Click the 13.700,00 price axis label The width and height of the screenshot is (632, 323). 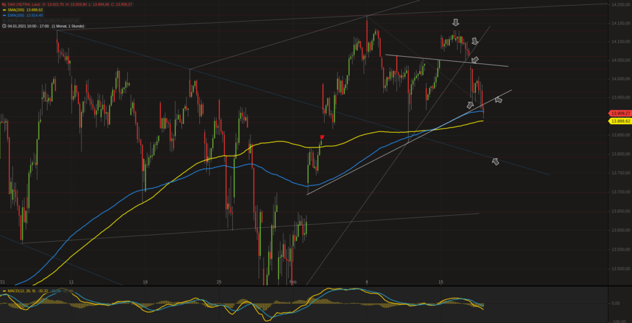pyautogui.click(x=620, y=192)
